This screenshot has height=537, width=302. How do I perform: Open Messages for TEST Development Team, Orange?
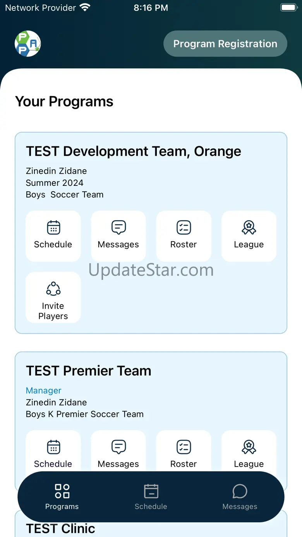coord(118,235)
